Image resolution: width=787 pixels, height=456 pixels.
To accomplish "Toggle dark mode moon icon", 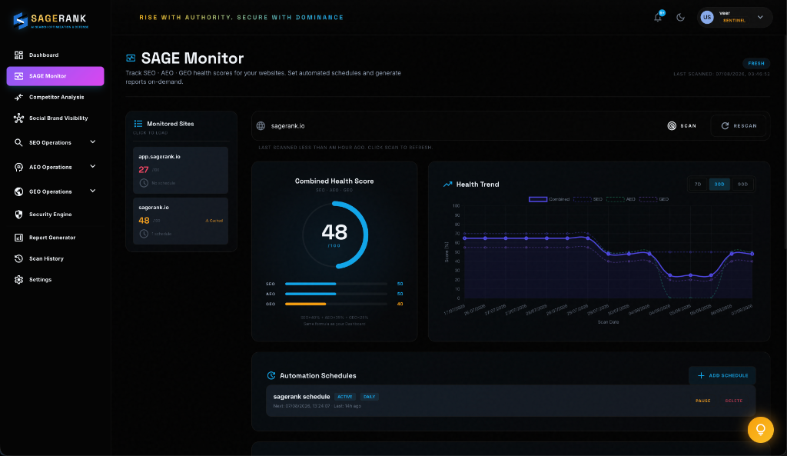I will click(x=681, y=17).
